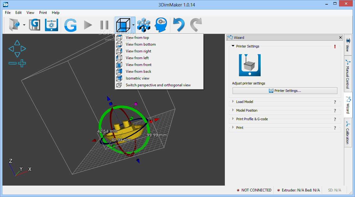The height and width of the screenshot is (197, 355).
Task: Expand the Print section in wizard
Action: click(233, 127)
